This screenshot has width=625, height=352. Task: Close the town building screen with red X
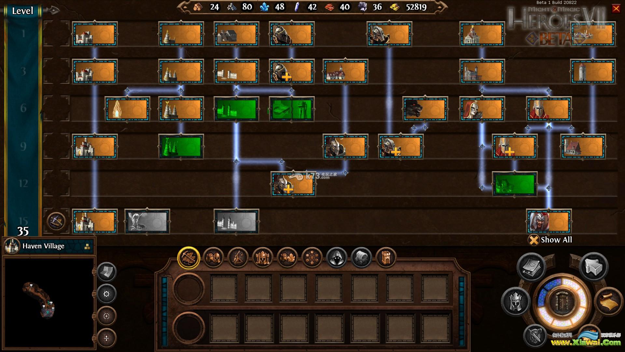coord(616,8)
